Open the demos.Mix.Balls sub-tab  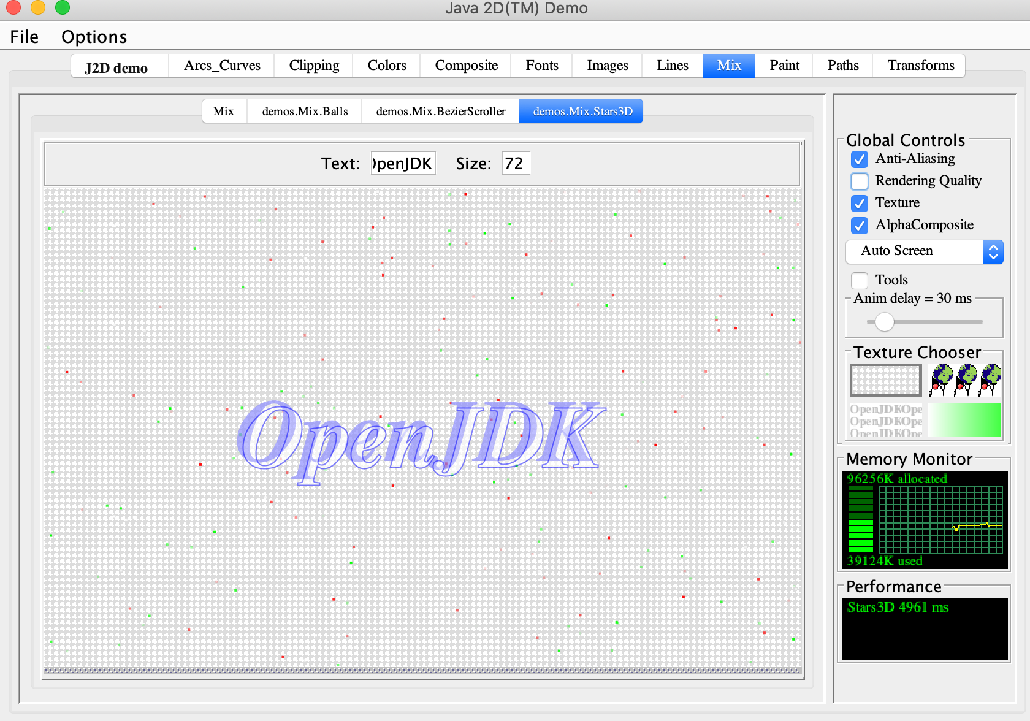[x=305, y=112]
